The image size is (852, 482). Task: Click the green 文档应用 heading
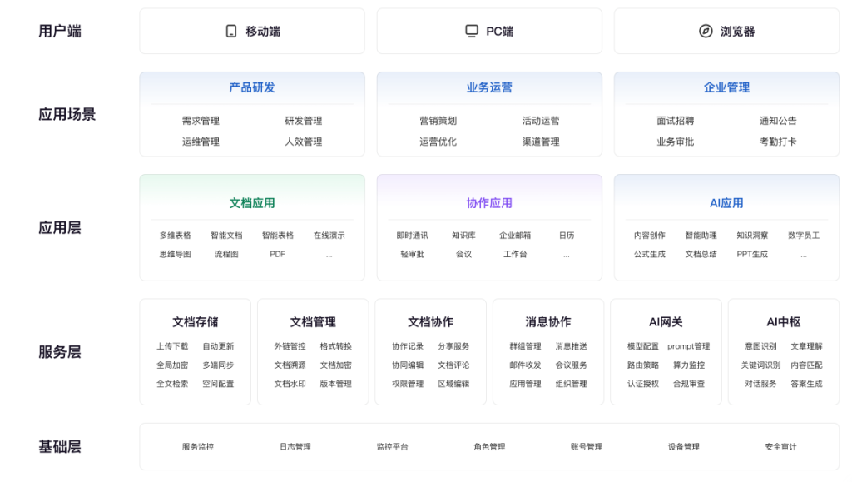252,203
